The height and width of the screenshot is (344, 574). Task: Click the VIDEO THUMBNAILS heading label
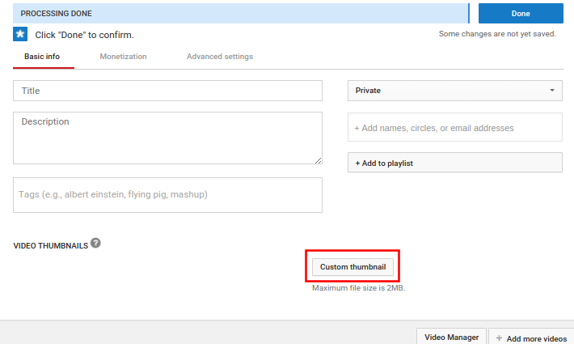pos(50,246)
